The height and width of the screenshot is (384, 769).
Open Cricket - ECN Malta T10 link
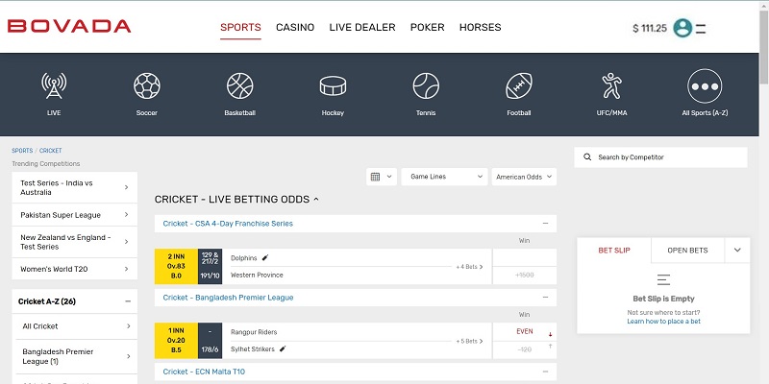(x=205, y=372)
